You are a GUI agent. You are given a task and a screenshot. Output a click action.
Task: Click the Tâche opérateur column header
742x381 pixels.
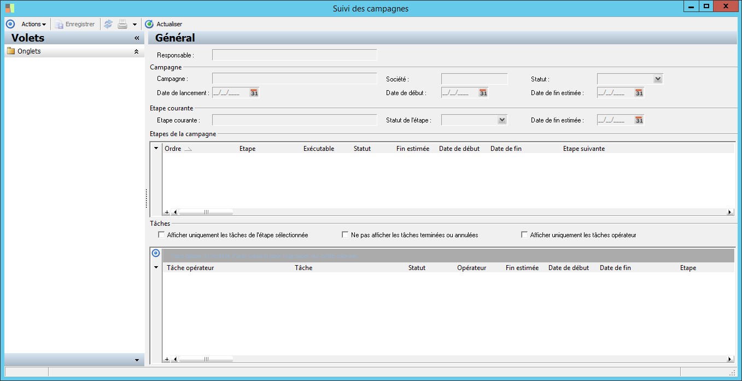[190, 268]
